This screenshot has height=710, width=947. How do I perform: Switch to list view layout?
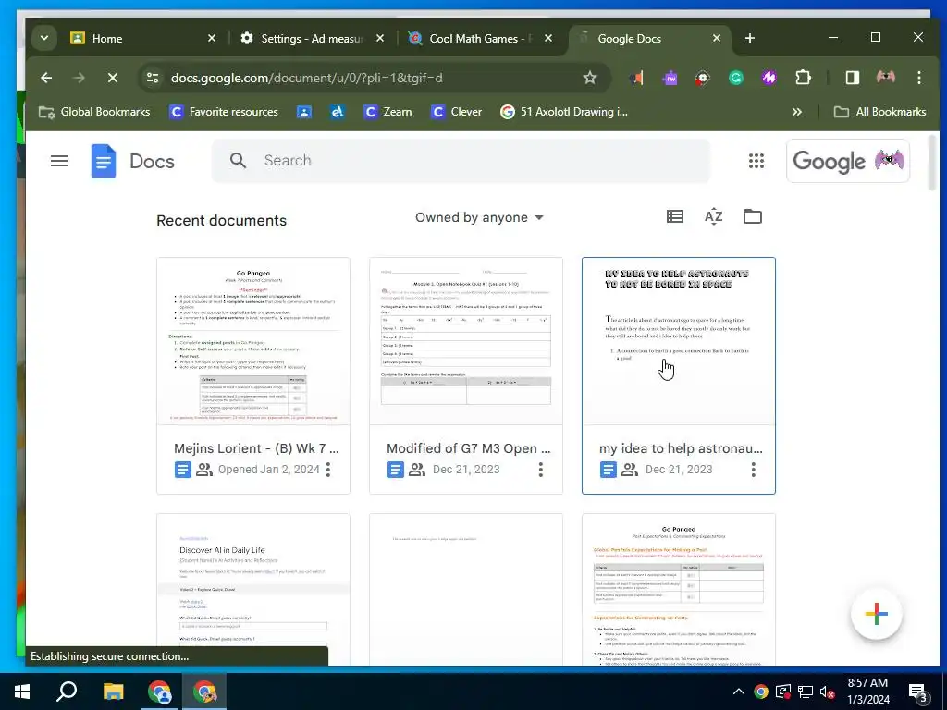tap(674, 216)
